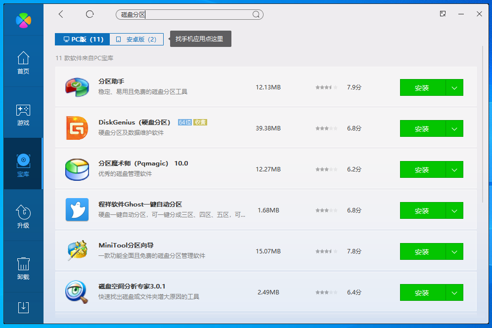Screen dimensions: 492x328
Task: Open the downloads icon at sidebar bottom
Action: point(23,308)
